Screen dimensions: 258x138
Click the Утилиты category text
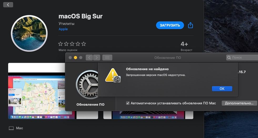67,24
